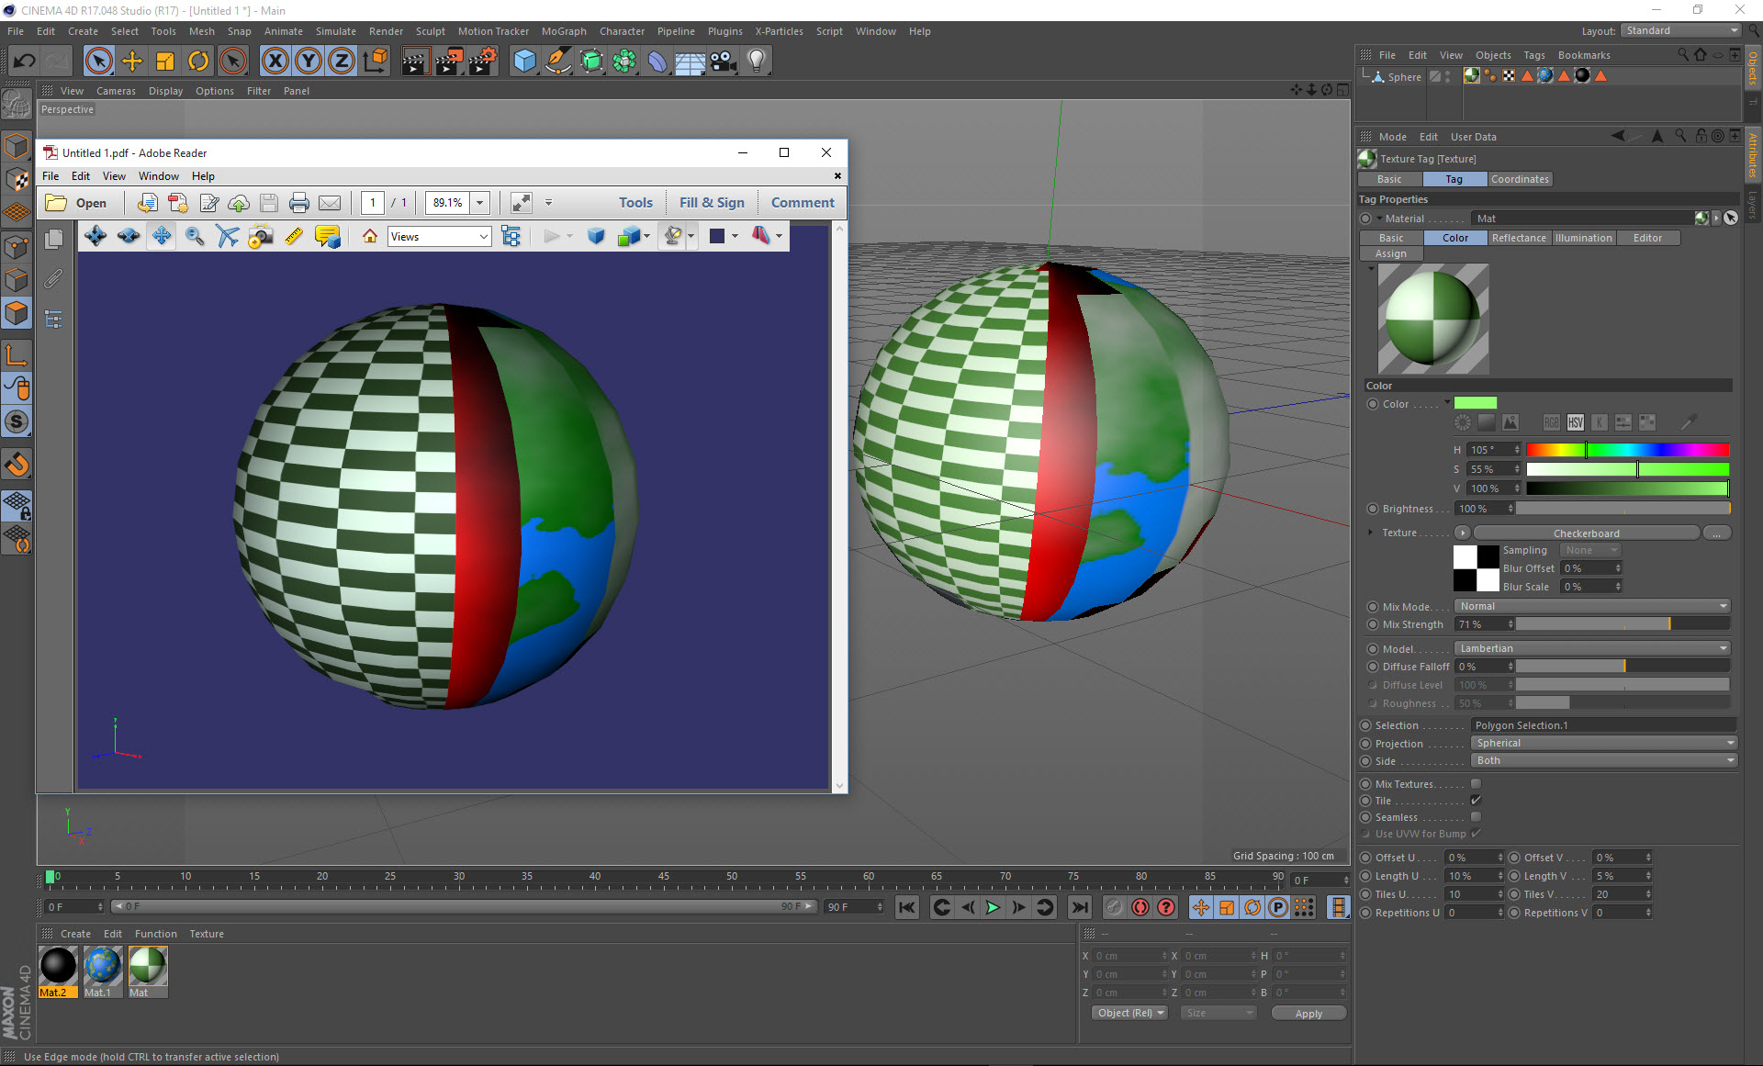
Task: Click the Mix Strength slider bar
Action: pos(1623,624)
